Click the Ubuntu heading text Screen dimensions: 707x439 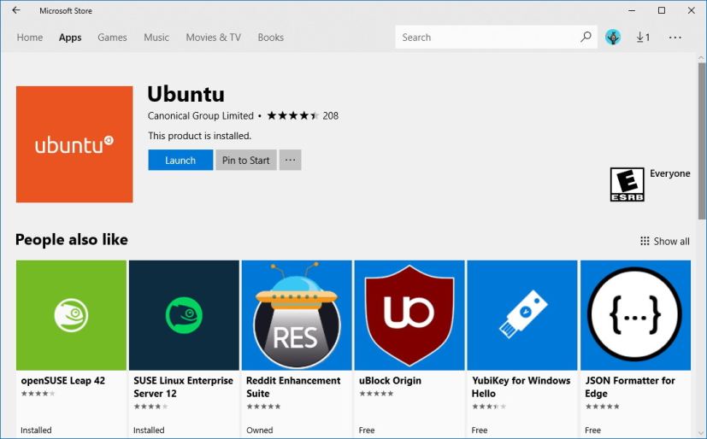pos(186,94)
